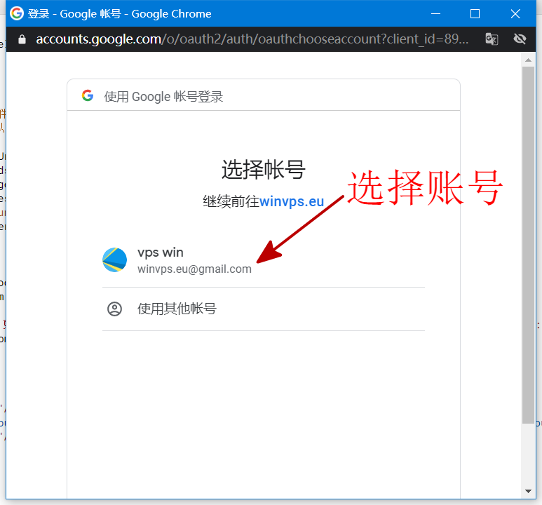Screen dimensions: 542x505
Task: Minimize the Chrome sign-in window
Action: tap(435, 14)
